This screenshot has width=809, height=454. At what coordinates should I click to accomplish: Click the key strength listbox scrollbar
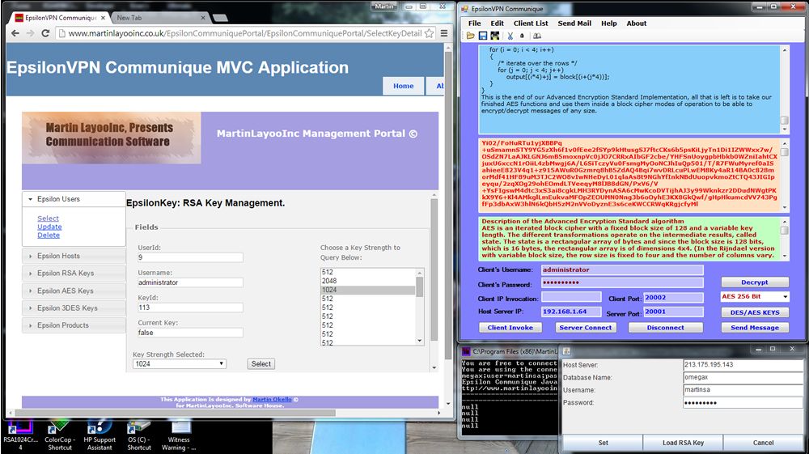point(419,307)
